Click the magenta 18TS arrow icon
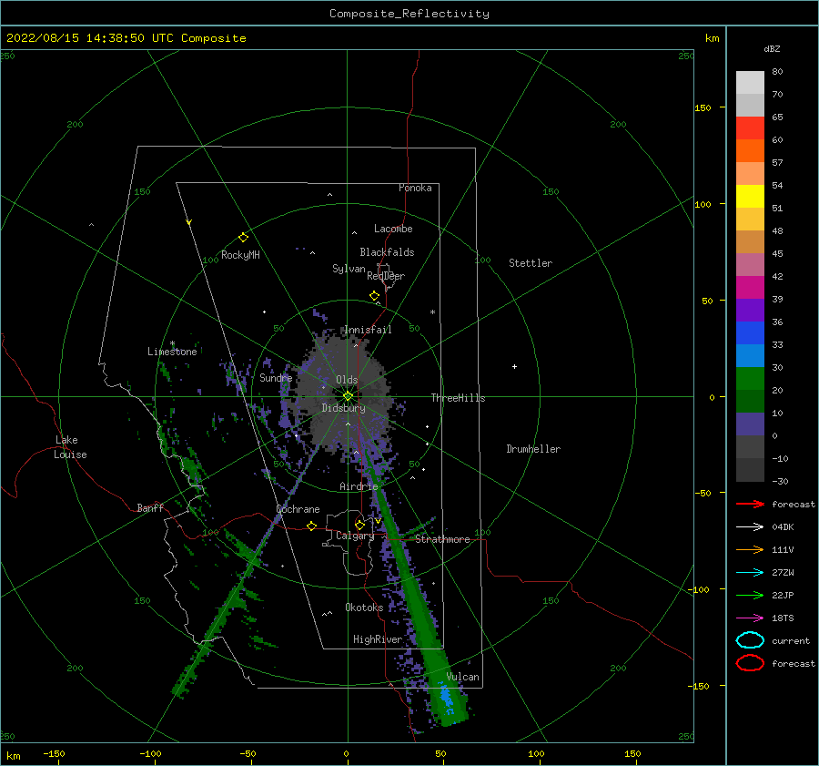The height and width of the screenshot is (766, 819). tap(750, 618)
